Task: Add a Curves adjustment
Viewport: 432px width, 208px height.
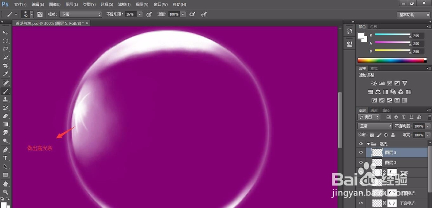Action: click(389, 83)
